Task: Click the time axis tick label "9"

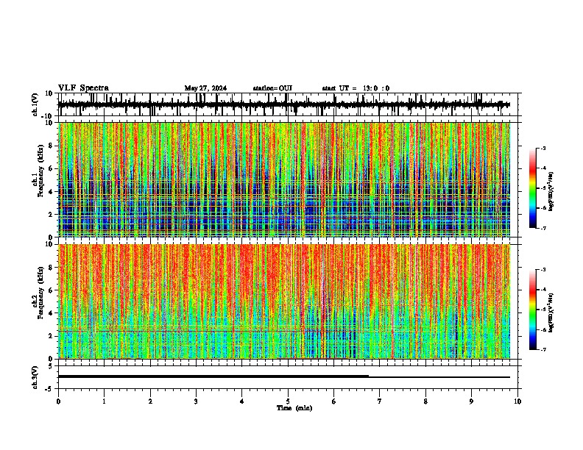Action: (471, 401)
